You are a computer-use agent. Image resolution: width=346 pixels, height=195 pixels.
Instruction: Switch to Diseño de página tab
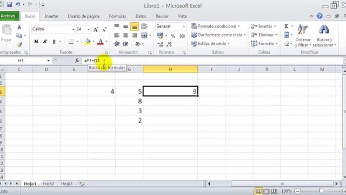click(84, 16)
